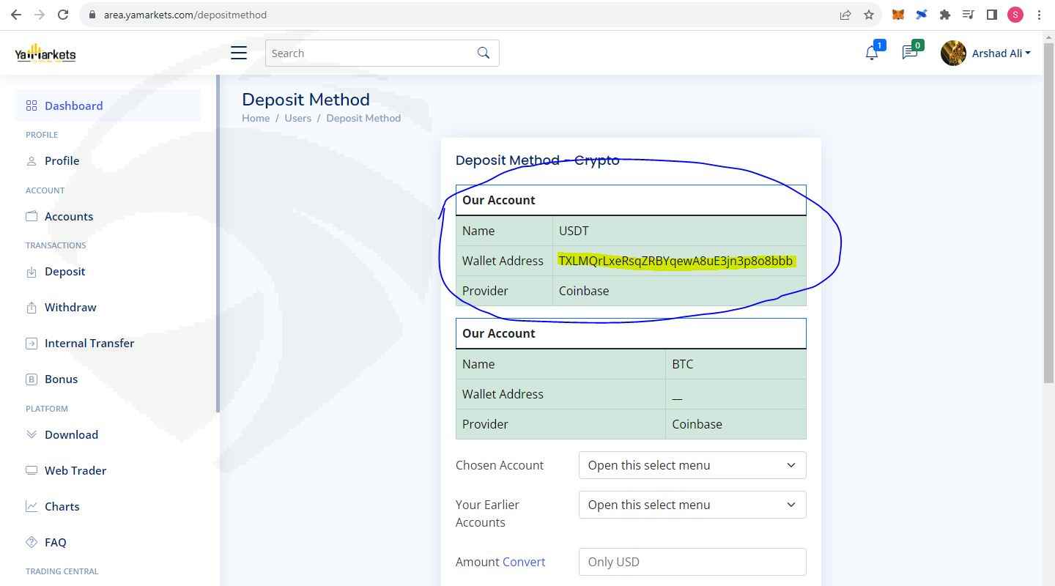The width and height of the screenshot is (1055, 586).
Task: Open the messages chat icon
Action: click(909, 53)
